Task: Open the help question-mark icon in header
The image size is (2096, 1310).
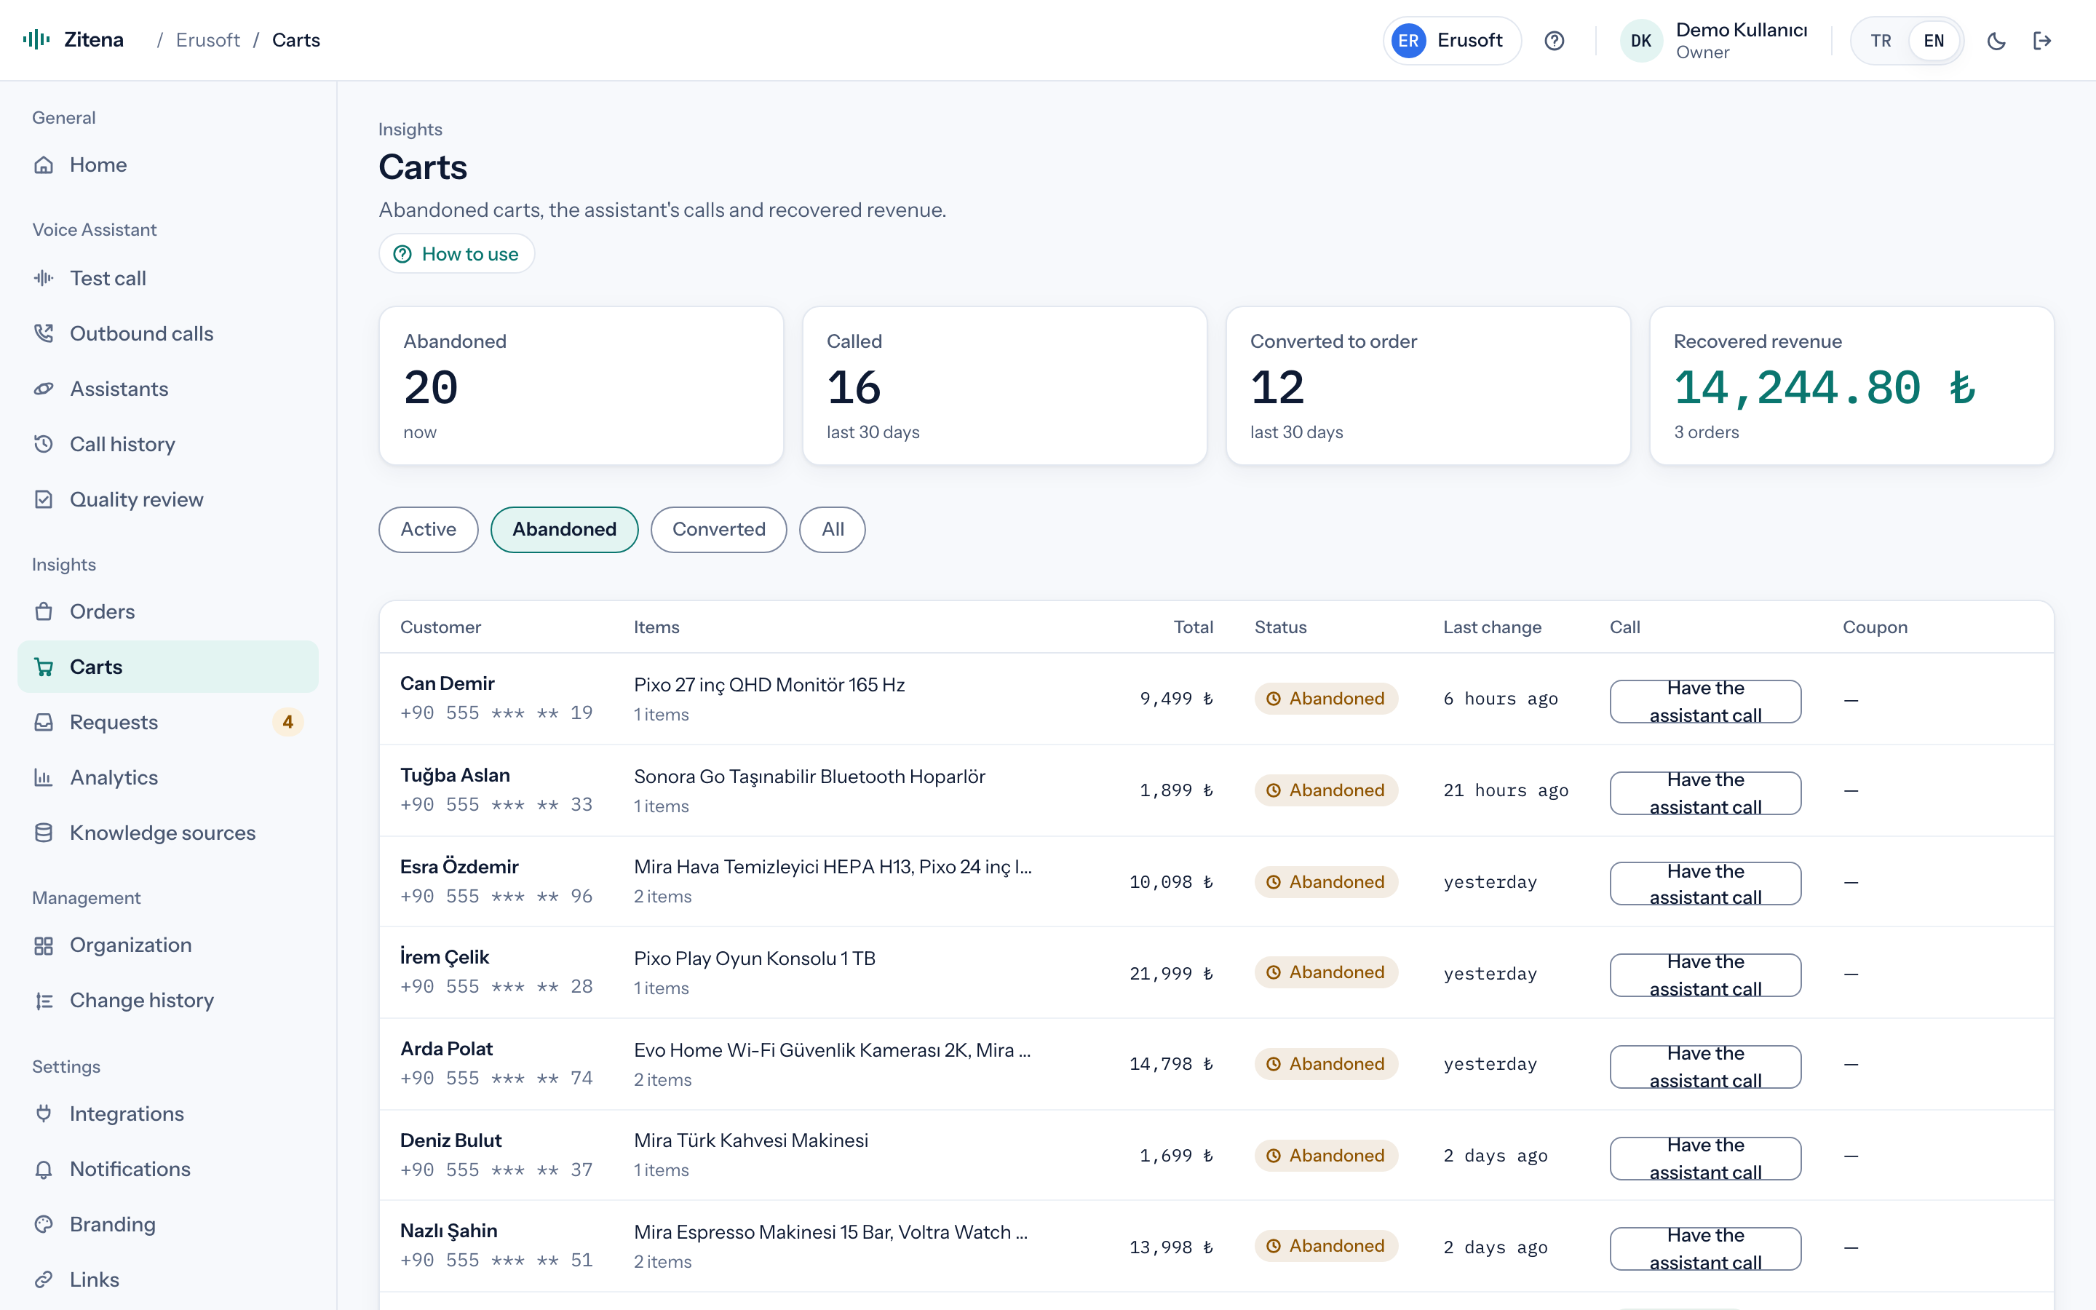Action: pos(1555,41)
